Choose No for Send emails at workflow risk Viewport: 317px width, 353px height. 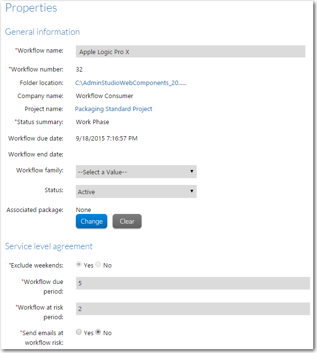click(98, 332)
